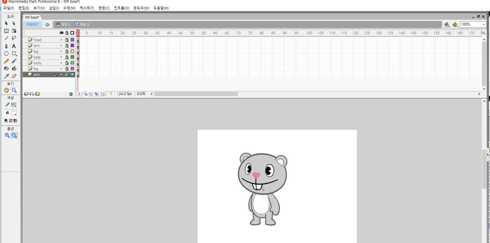The height and width of the screenshot is (243, 490).
Task: Click the back arrow in edit bar
Action: 47,24
